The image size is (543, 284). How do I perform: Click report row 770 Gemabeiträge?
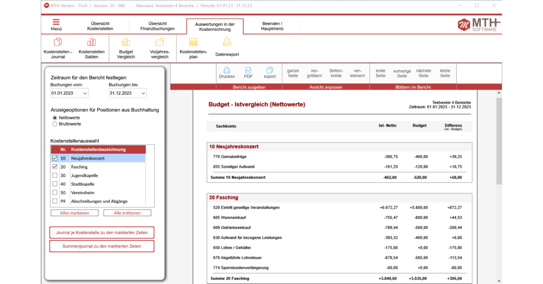click(339, 156)
